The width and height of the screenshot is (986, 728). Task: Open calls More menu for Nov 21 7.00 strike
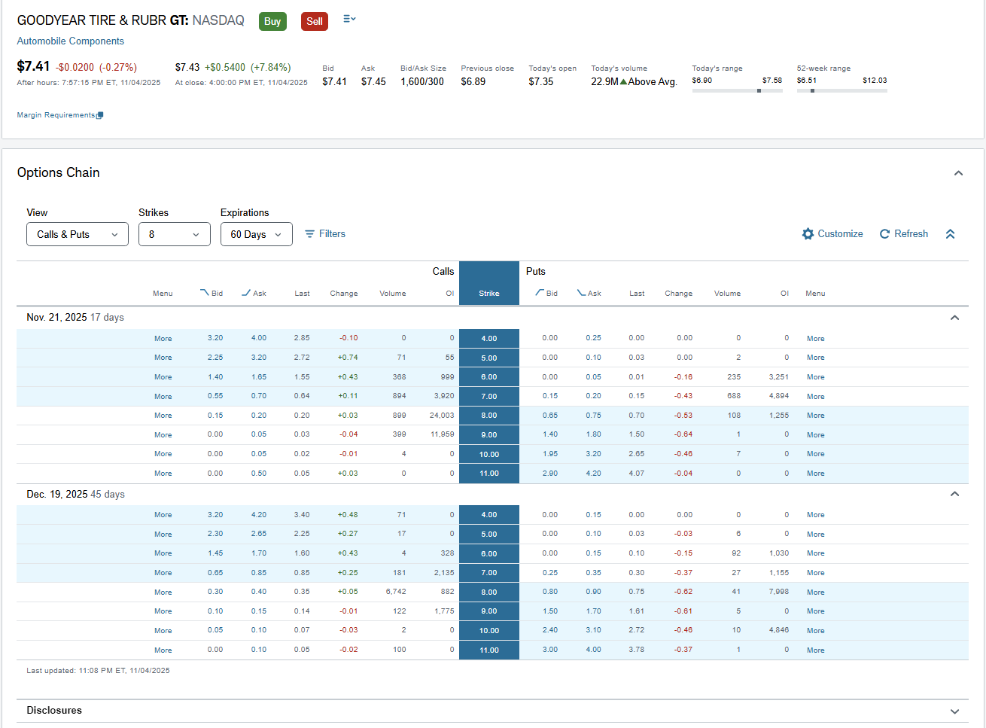point(163,397)
